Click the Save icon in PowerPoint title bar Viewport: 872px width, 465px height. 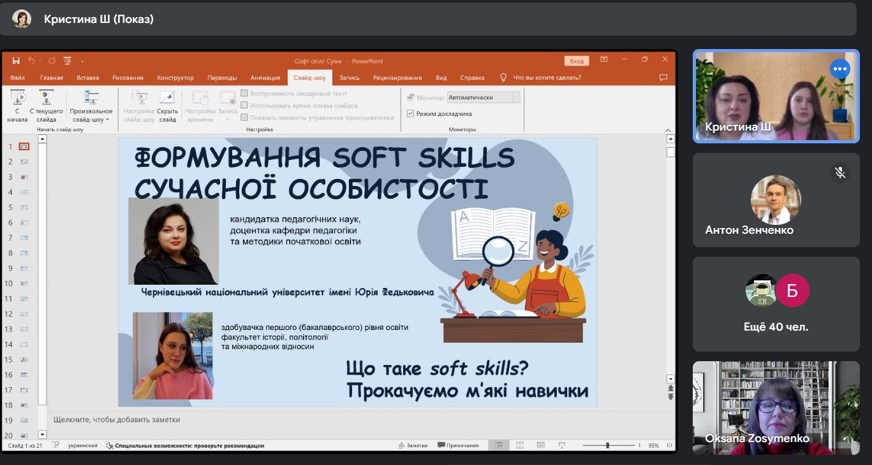click(x=16, y=61)
